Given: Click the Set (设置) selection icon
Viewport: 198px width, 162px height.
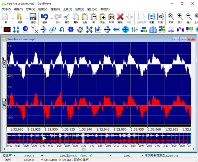Looking at the screenshot, I should coord(151,17).
